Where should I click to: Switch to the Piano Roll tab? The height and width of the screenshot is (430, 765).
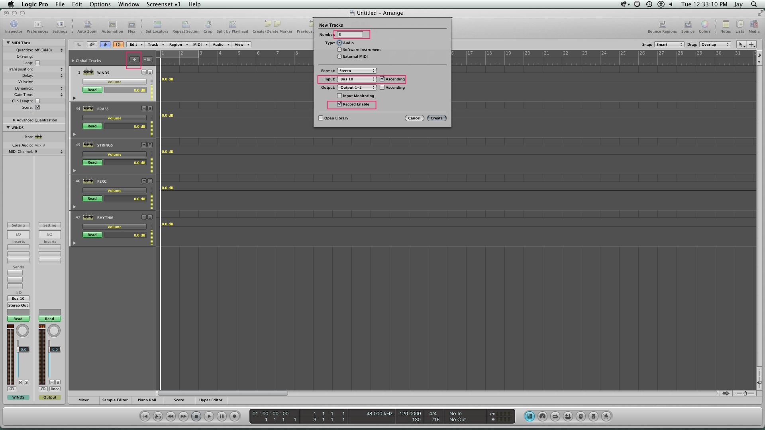(147, 400)
